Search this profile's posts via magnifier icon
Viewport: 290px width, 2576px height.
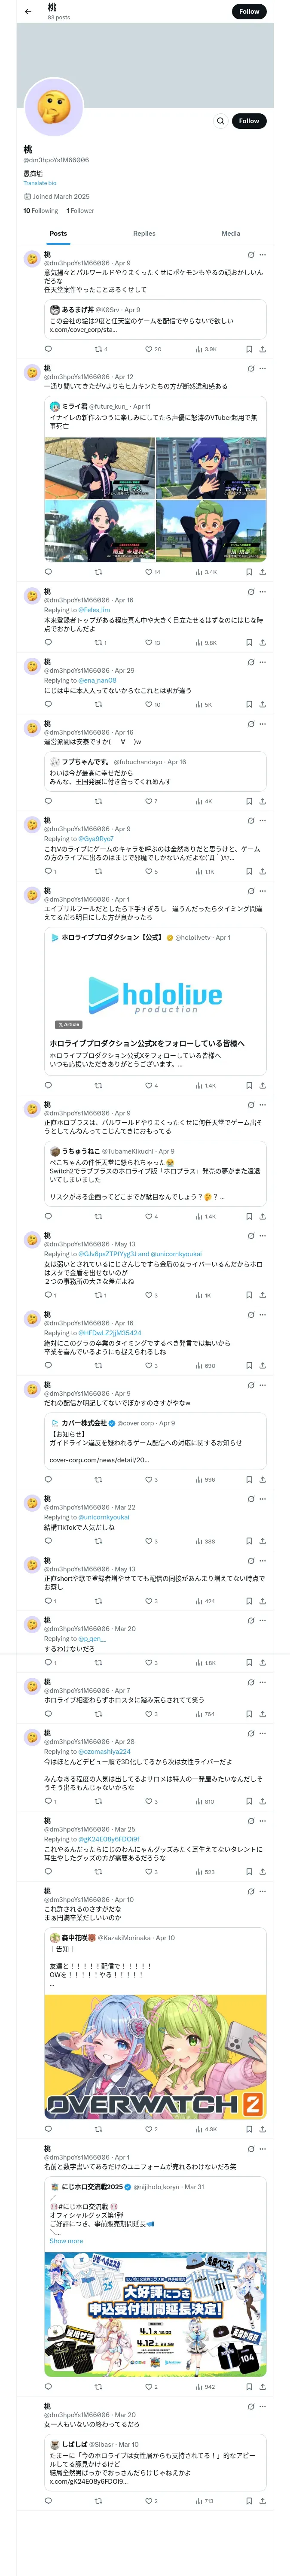(220, 121)
